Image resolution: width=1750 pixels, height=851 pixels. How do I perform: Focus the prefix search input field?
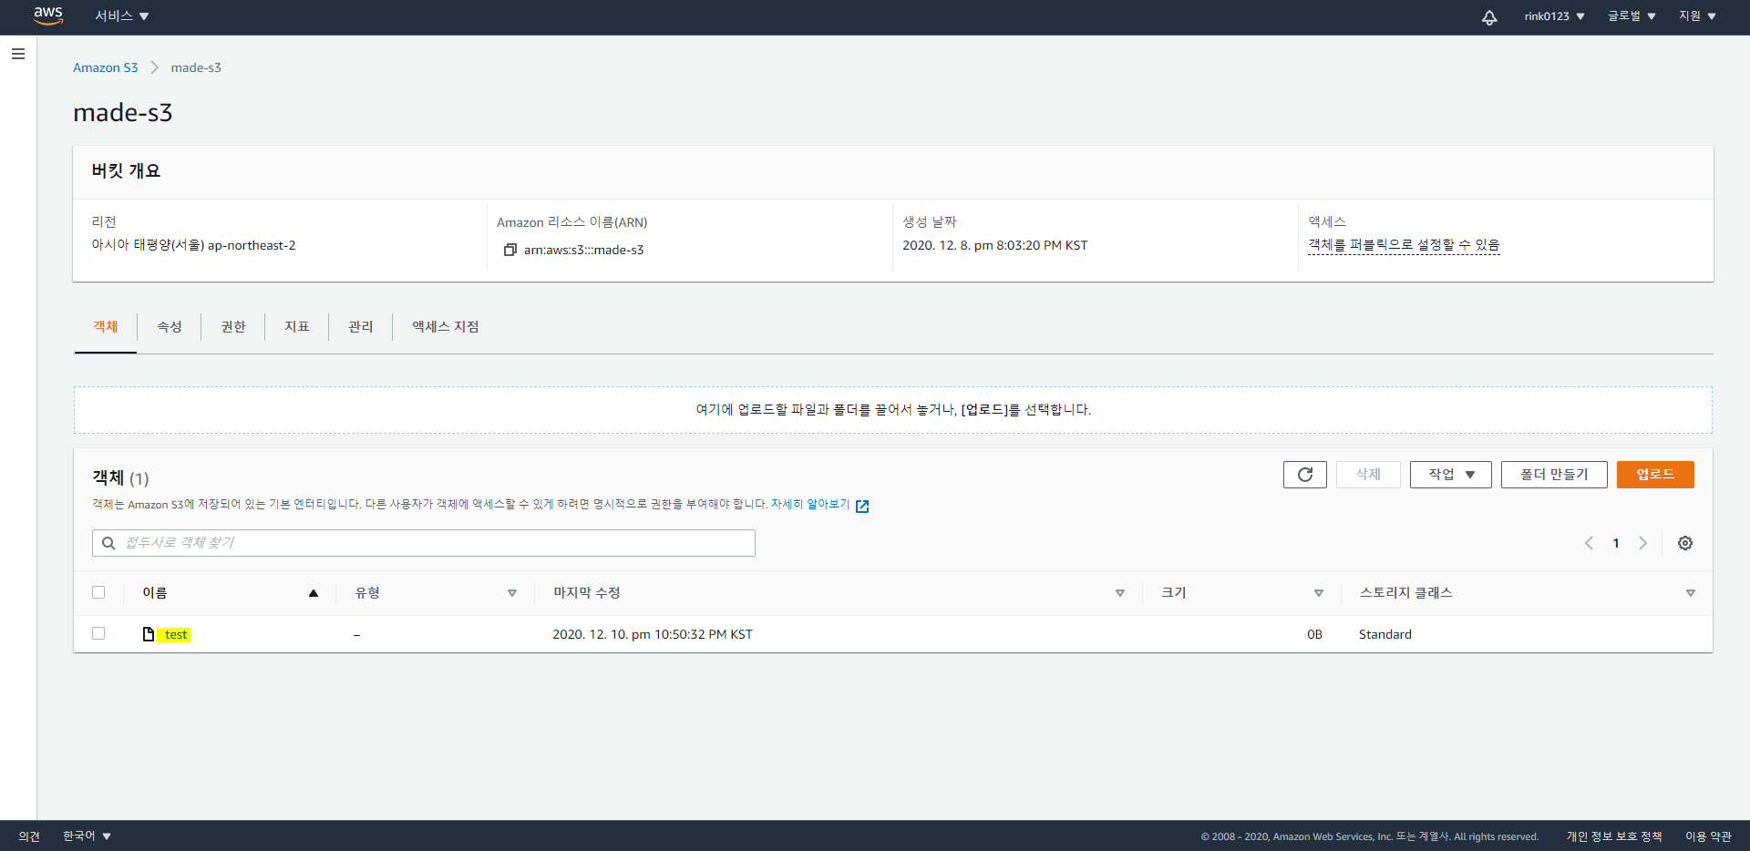[x=424, y=543]
